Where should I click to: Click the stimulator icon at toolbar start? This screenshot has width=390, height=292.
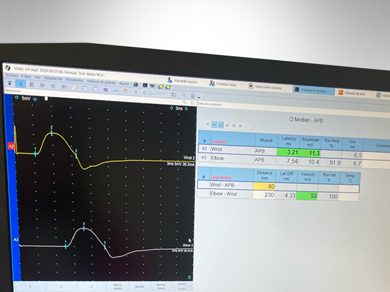(9, 83)
